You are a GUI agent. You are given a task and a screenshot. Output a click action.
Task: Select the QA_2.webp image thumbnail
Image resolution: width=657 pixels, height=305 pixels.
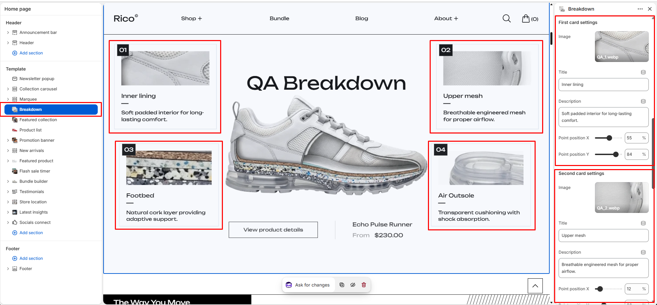(x=622, y=198)
